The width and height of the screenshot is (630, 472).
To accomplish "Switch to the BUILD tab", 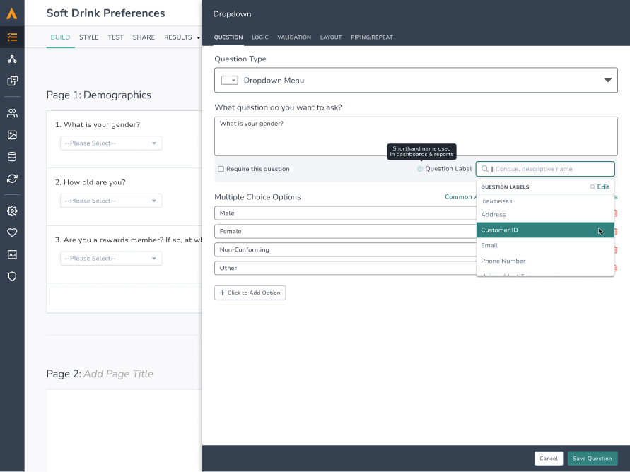I will coord(60,37).
